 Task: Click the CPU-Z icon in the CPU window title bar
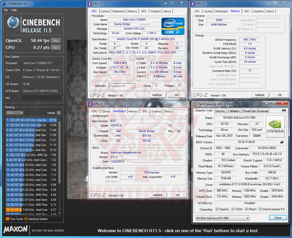pos(90,4)
